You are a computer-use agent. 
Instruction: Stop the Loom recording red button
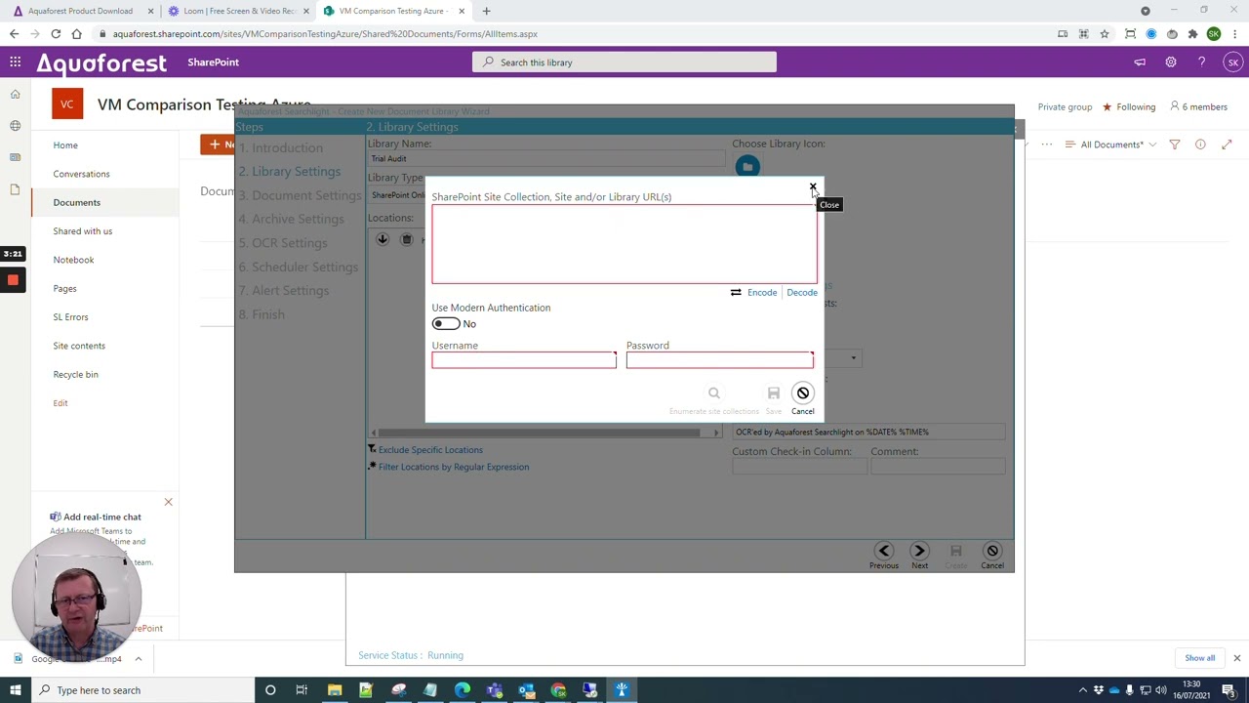pos(13,280)
